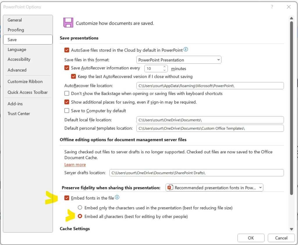Click the Cache Settings heading

coord(75,228)
